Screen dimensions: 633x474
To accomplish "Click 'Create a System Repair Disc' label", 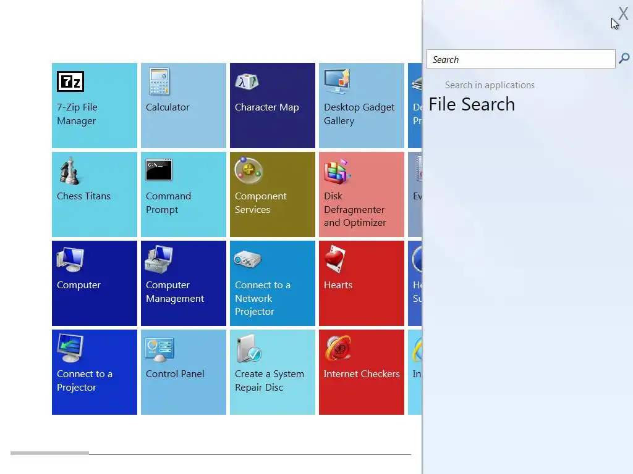I will coord(270,380).
